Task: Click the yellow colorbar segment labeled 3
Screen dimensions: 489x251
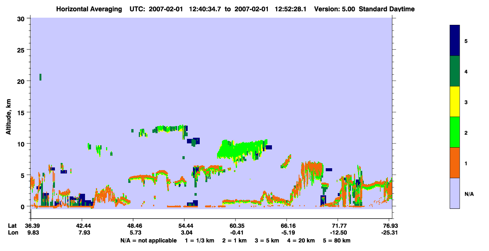Action: 455,102
